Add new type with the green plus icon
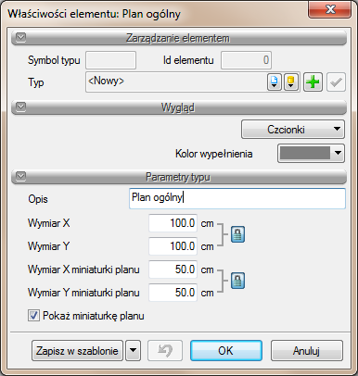 pyautogui.click(x=313, y=82)
